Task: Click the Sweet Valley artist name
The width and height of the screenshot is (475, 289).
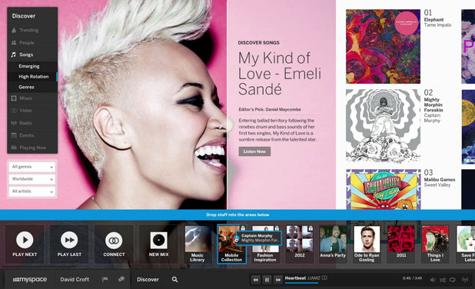Action: (437, 184)
